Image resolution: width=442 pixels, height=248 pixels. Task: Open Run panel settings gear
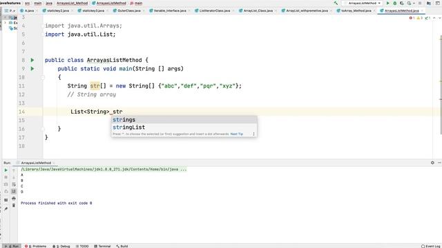pos(432,163)
